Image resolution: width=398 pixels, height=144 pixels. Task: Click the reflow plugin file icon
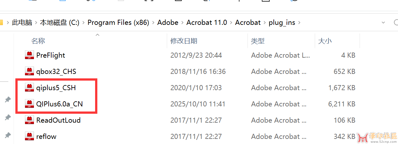coord(29,136)
